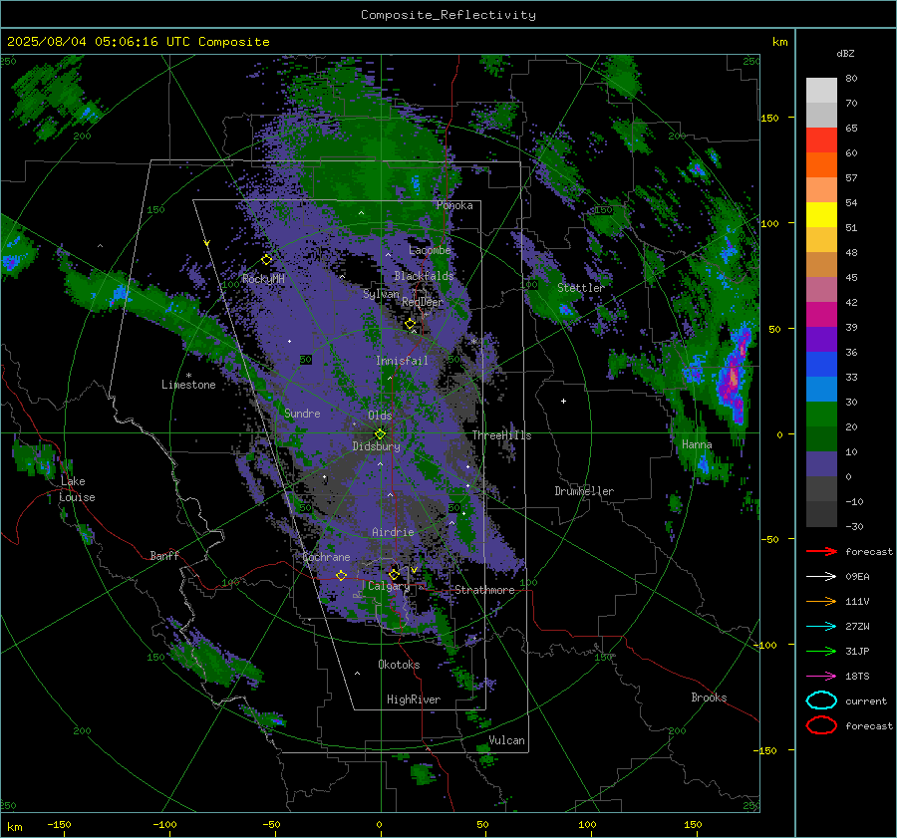Viewport: 897px width, 838px height.
Task: Click the cyan 'current' ellipse legend symbol
Action: [821, 700]
